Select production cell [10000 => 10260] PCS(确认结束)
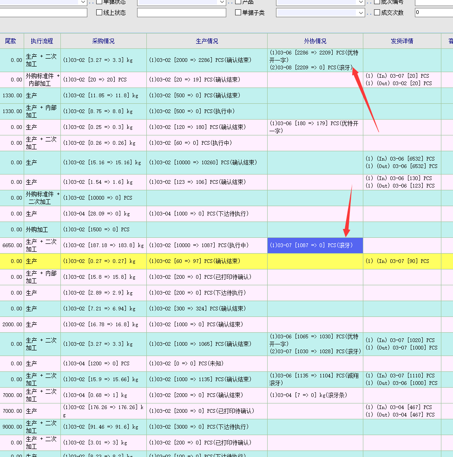Screen dimensions: 453x457 click(207, 162)
